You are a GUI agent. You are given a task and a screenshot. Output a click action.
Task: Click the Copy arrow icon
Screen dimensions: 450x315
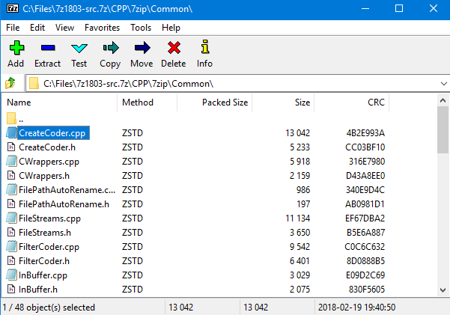tap(111, 48)
